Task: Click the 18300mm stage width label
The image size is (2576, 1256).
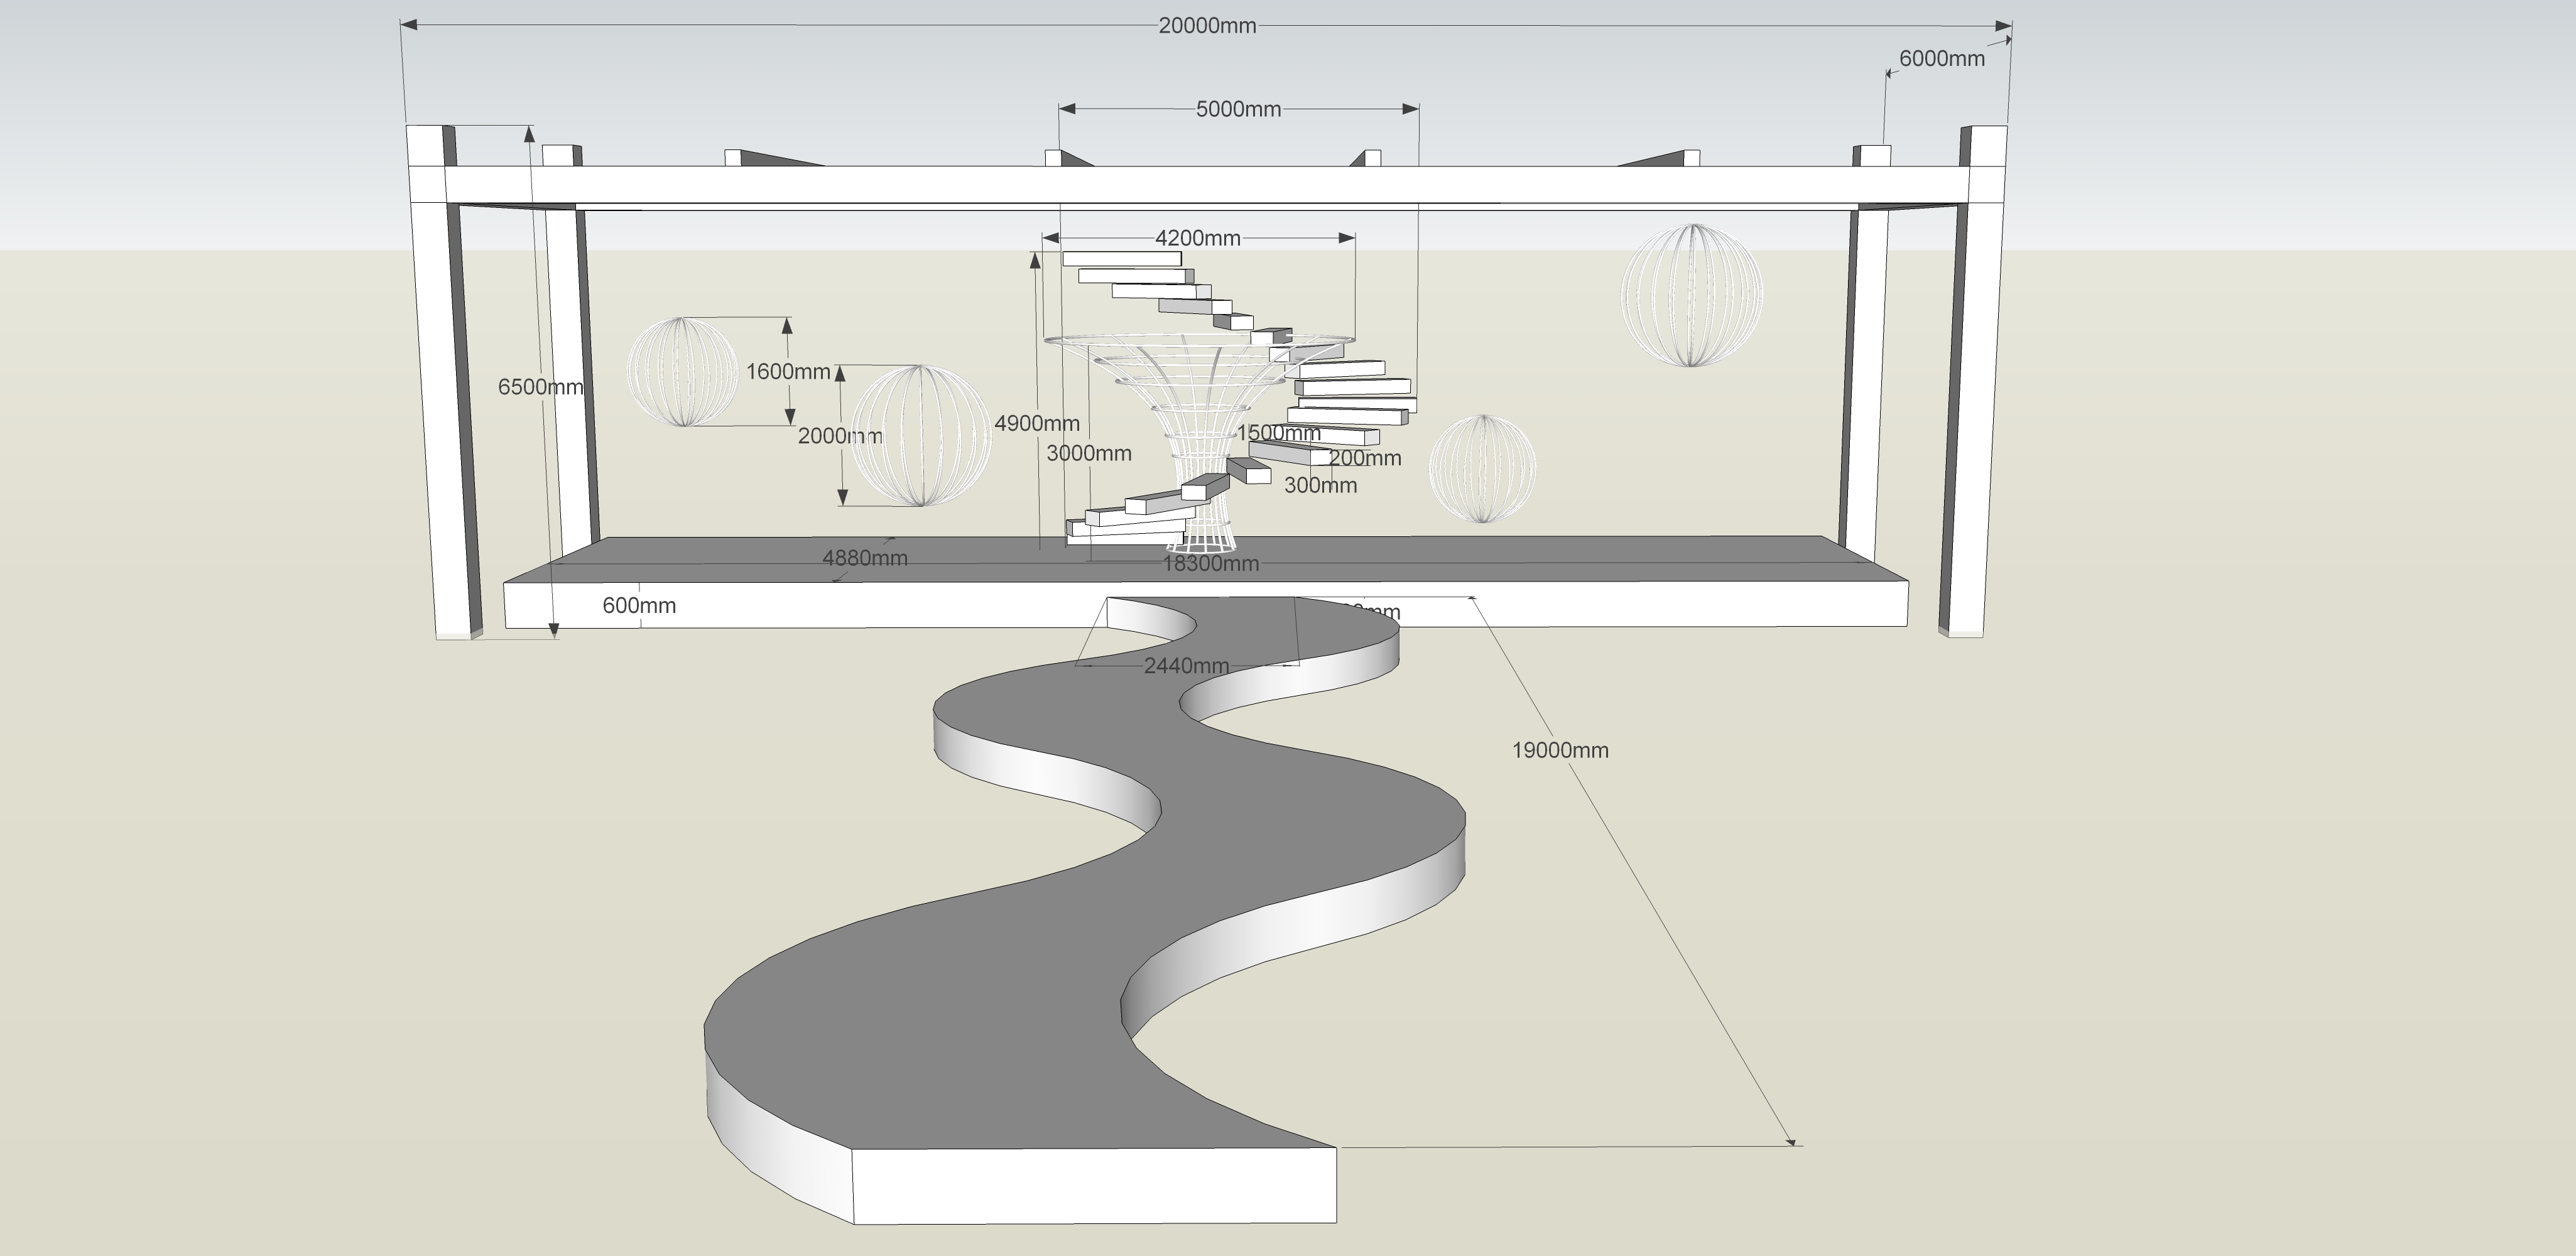Action: tap(1210, 563)
